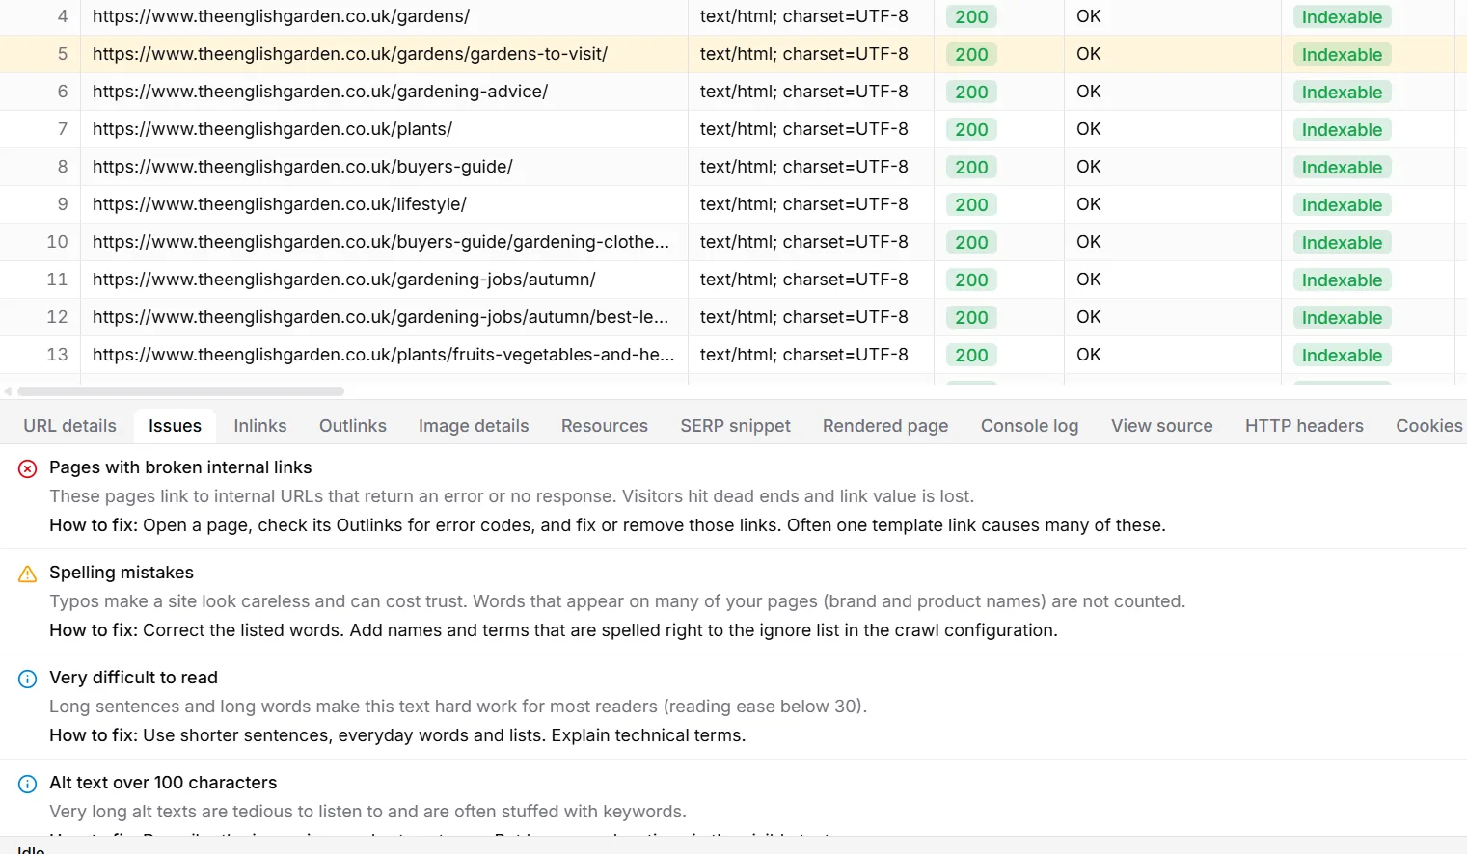The width and height of the screenshot is (1467, 854).
Task: Click the Indexable badge in row 9
Action: coord(1342,205)
